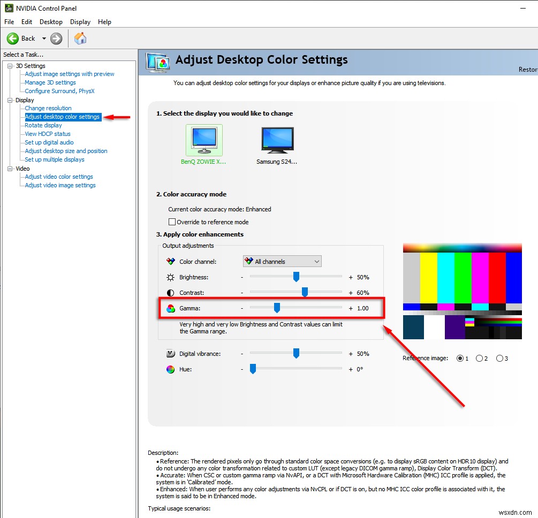Screen dimensions: 538x518
Task: Open the Home icon in toolbar
Action: pos(81,39)
